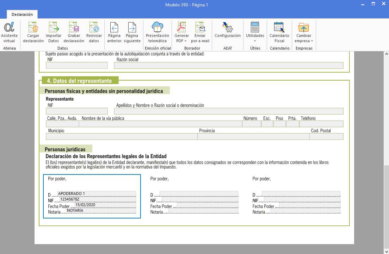The height and width of the screenshot is (254, 389).
Task: Click third representative D name field
Action: pos(301,193)
